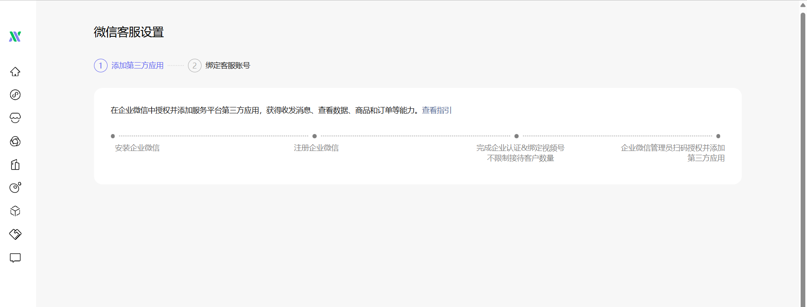The height and width of the screenshot is (307, 807).
Task: Open the circular swirl sidebar icon
Action: pyautogui.click(x=15, y=95)
